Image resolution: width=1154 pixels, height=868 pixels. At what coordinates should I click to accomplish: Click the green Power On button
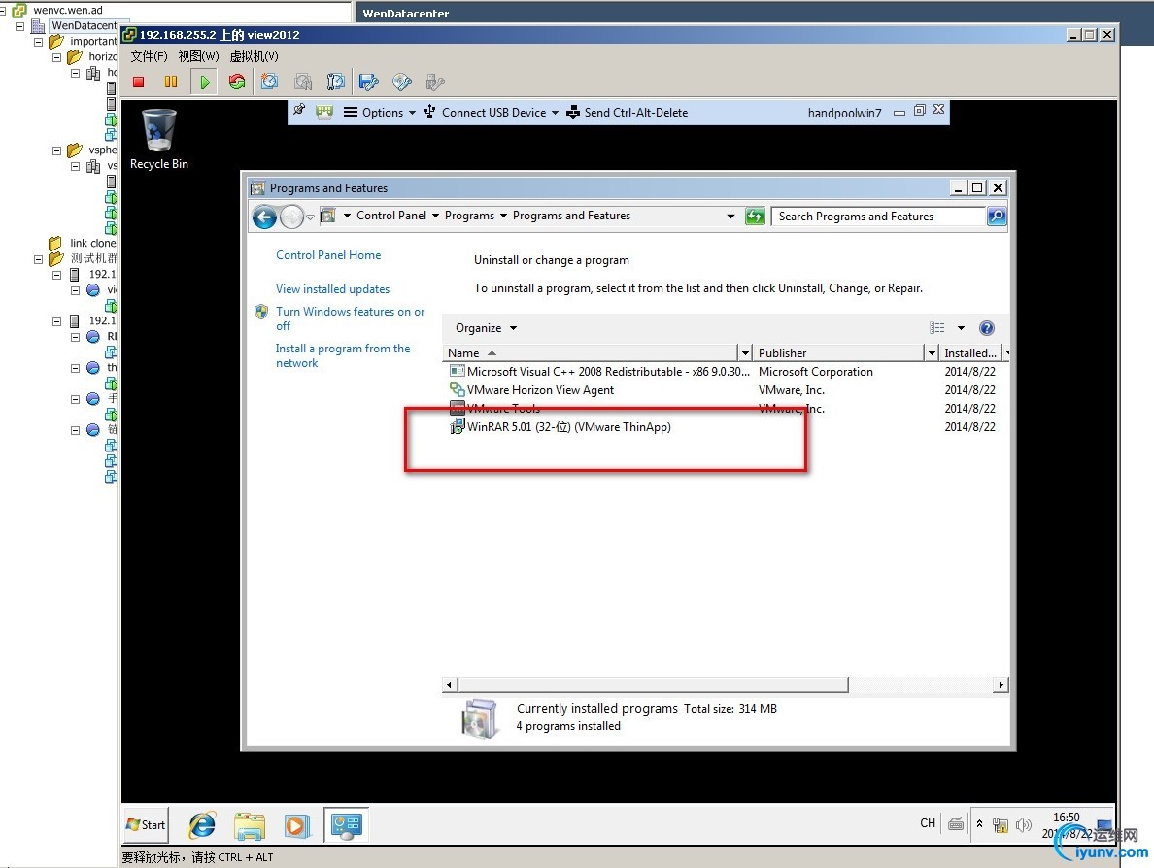pos(205,82)
